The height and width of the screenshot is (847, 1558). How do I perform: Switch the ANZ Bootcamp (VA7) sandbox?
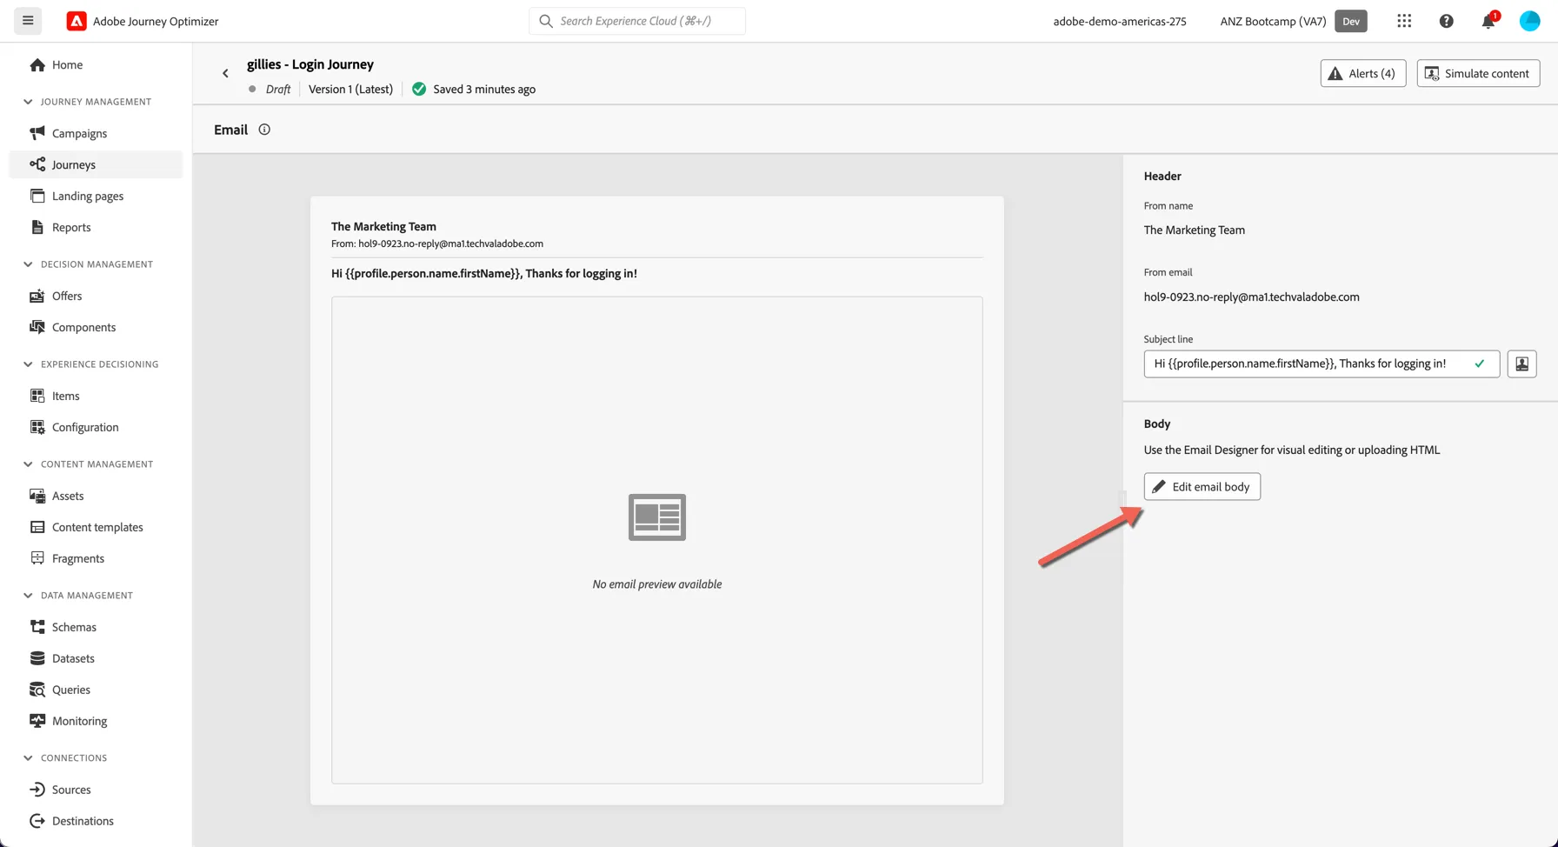[1293, 21]
